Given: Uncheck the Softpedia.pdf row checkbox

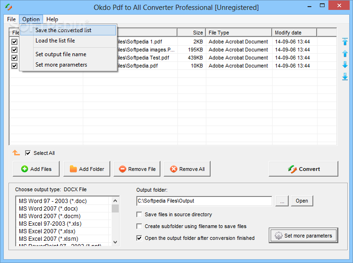Looking at the screenshot, I should (x=14, y=66).
